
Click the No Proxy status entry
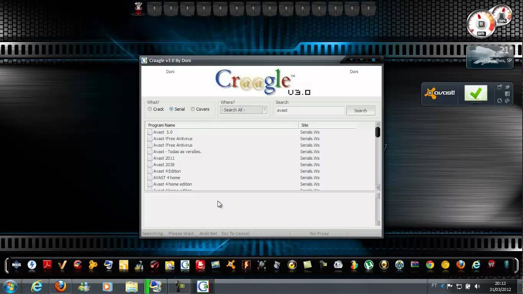click(319, 234)
